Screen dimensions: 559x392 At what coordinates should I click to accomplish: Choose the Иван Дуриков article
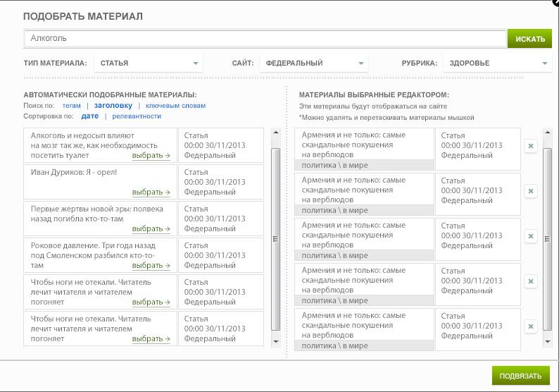pyautogui.click(x=151, y=192)
